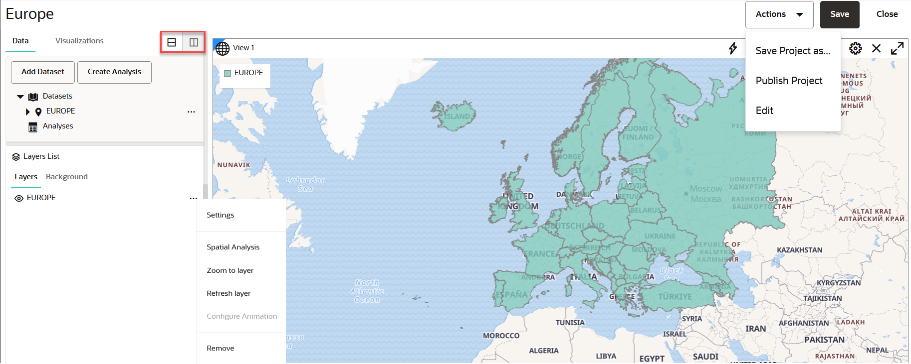Select the Background tab
This screenshot has height=364, width=911.
tap(67, 177)
